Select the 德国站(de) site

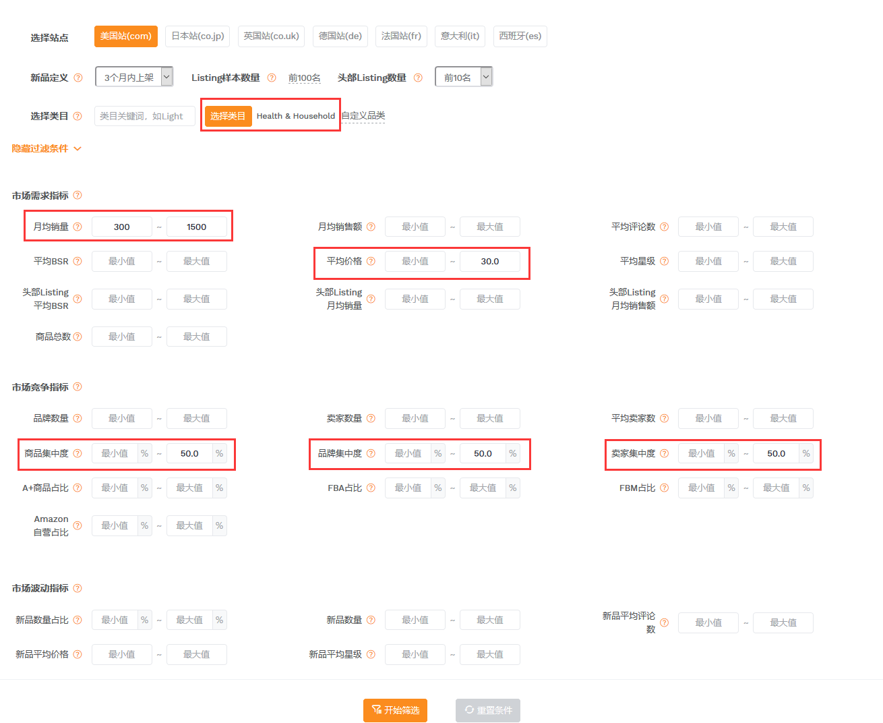click(340, 36)
